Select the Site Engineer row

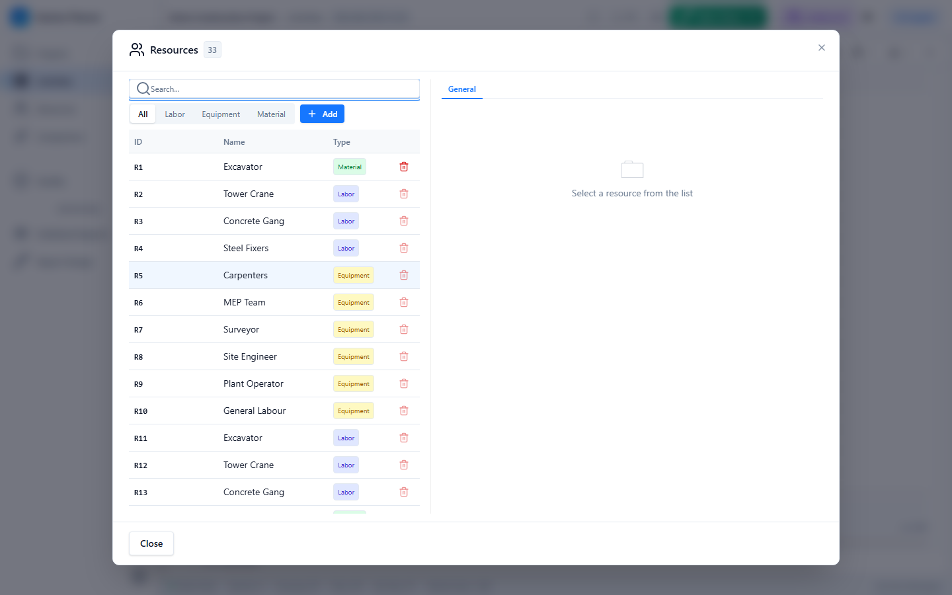coord(274,356)
